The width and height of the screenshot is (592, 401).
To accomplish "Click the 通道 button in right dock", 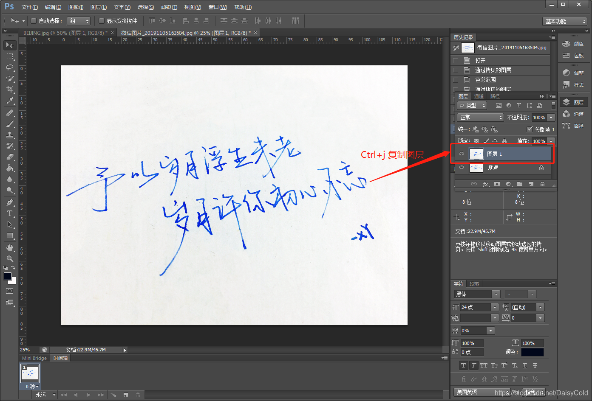I will click(573, 114).
